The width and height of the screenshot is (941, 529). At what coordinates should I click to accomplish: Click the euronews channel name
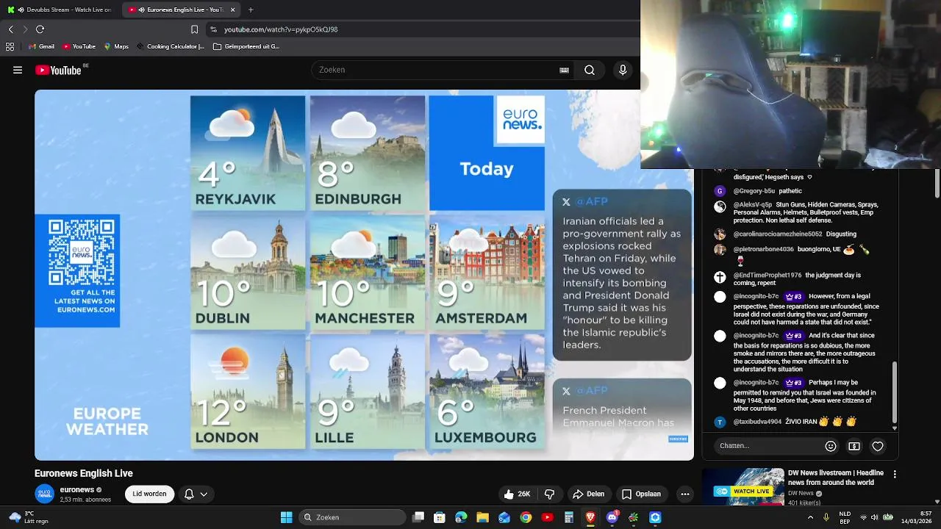click(76, 489)
